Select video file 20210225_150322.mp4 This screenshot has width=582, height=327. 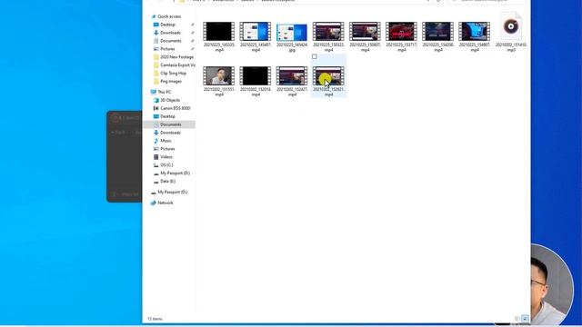[328, 36]
